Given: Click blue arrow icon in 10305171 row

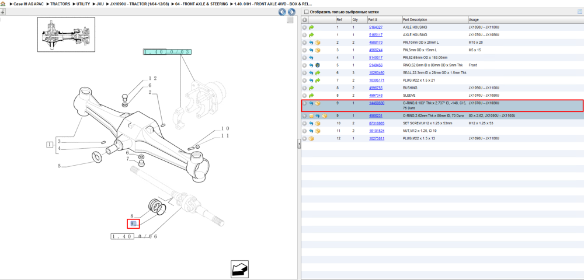Looking at the screenshot, I should tap(311, 80).
